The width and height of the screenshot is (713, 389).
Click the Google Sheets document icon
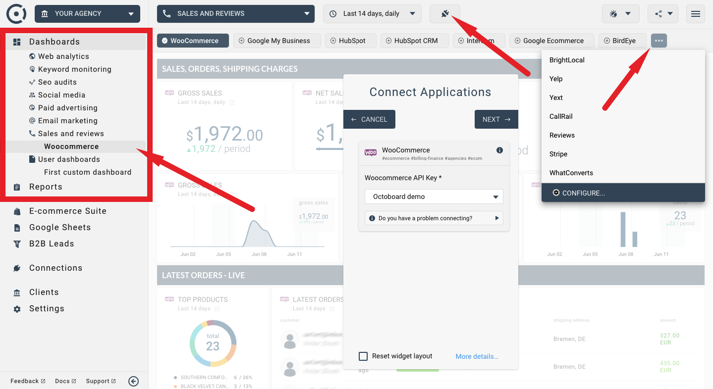pyautogui.click(x=17, y=228)
